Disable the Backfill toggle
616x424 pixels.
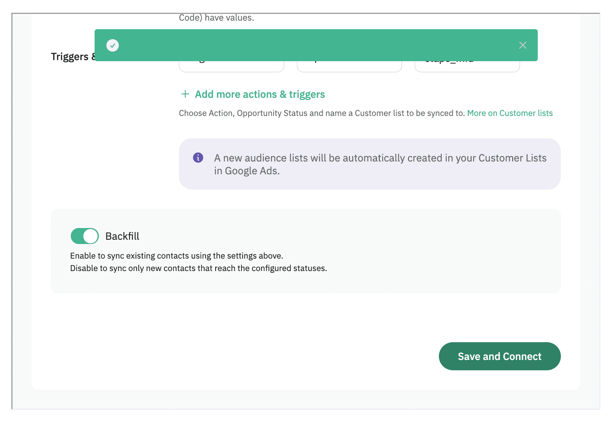(85, 236)
